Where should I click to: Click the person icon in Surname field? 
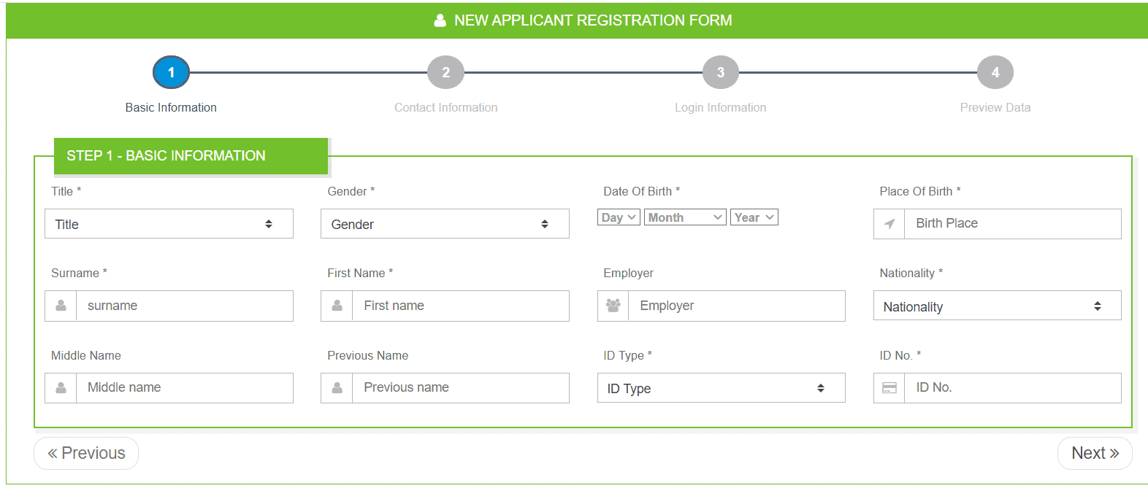61,306
